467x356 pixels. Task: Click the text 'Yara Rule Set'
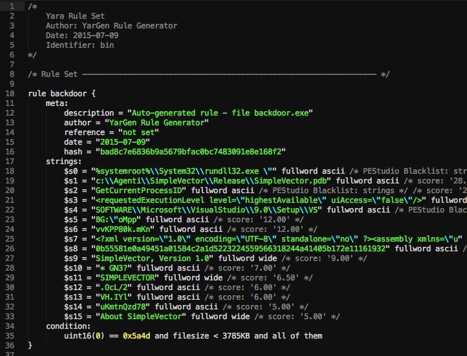[75, 16]
